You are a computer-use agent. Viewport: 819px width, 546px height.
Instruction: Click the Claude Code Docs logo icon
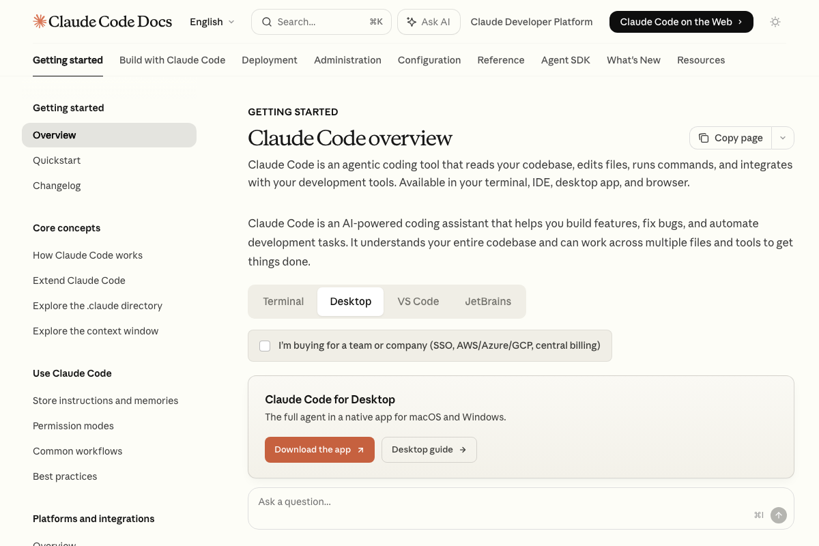click(39, 21)
